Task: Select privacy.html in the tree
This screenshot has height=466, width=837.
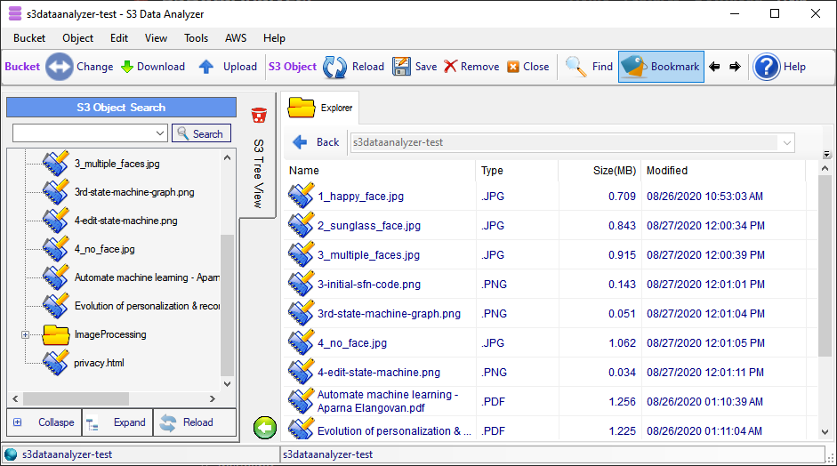Action: [x=99, y=363]
